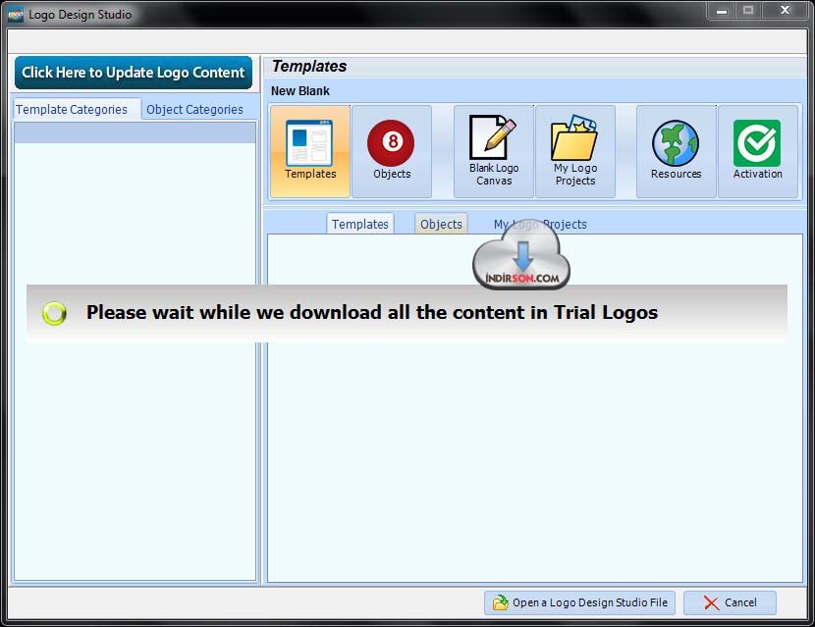Maximize the Logo Design Studio window
The width and height of the screenshot is (815, 627).
[x=748, y=11]
